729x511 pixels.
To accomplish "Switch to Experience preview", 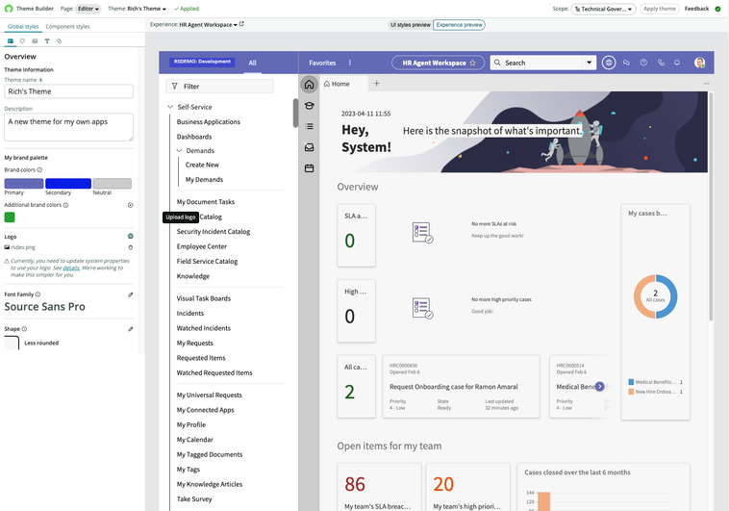I will 459,25.
